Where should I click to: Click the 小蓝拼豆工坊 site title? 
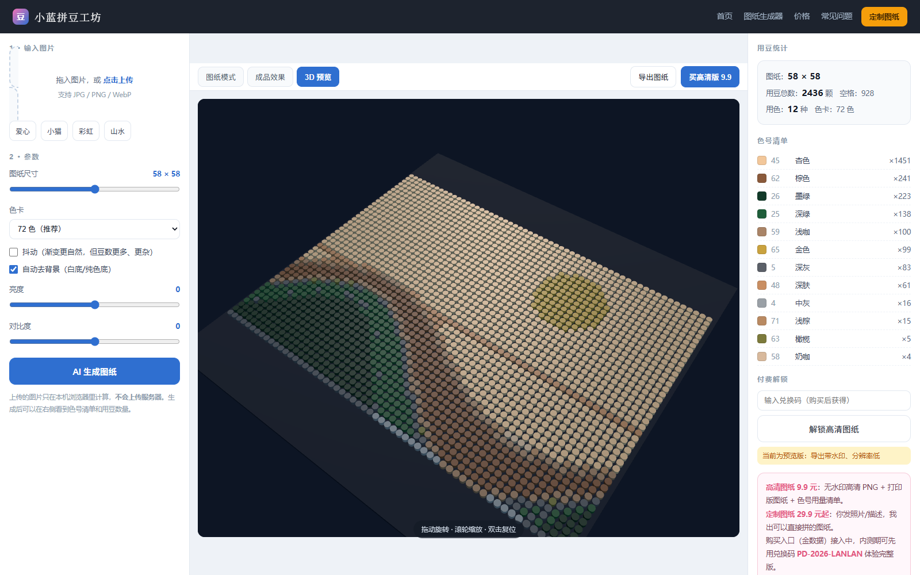pyautogui.click(x=68, y=17)
